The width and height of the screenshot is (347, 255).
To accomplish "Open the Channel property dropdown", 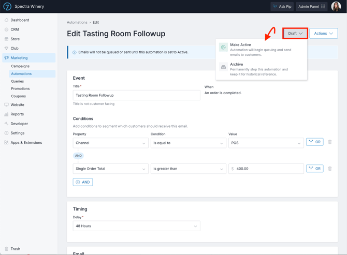I will [110, 143].
